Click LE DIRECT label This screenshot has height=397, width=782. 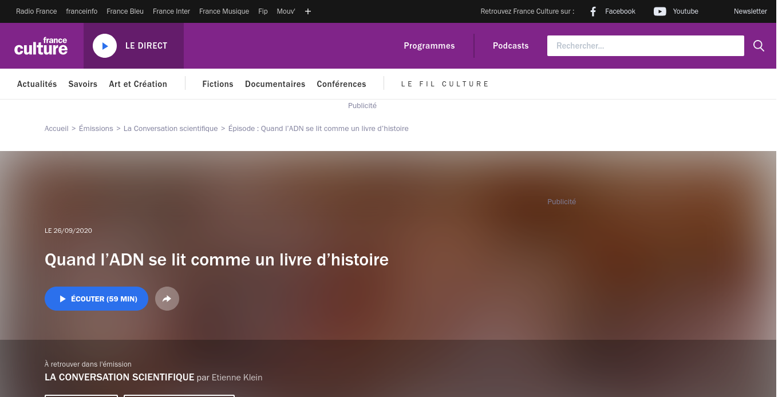point(147,46)
